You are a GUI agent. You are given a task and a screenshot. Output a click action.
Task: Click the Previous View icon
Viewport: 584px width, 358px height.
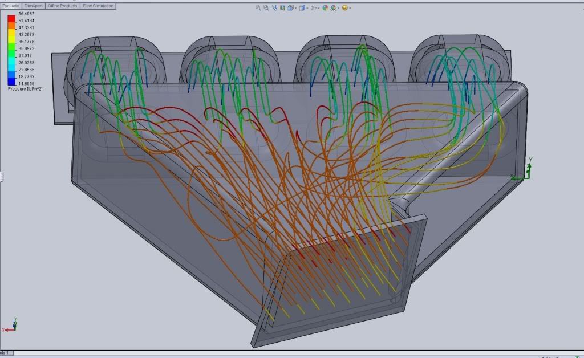point(274,8)
